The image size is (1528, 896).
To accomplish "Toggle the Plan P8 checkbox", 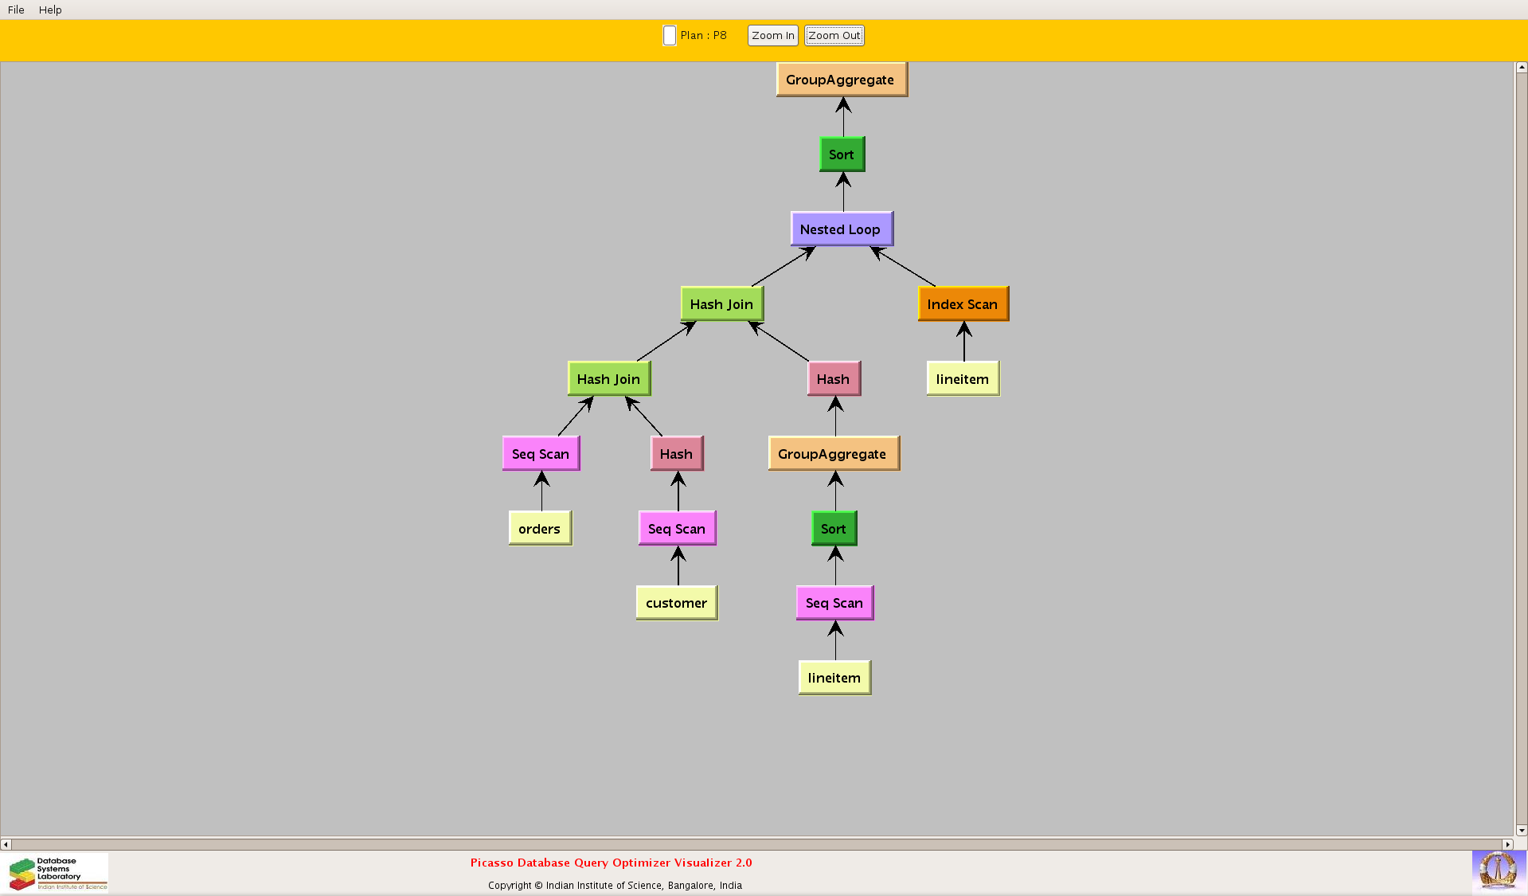I will click(x=670, y=36).
